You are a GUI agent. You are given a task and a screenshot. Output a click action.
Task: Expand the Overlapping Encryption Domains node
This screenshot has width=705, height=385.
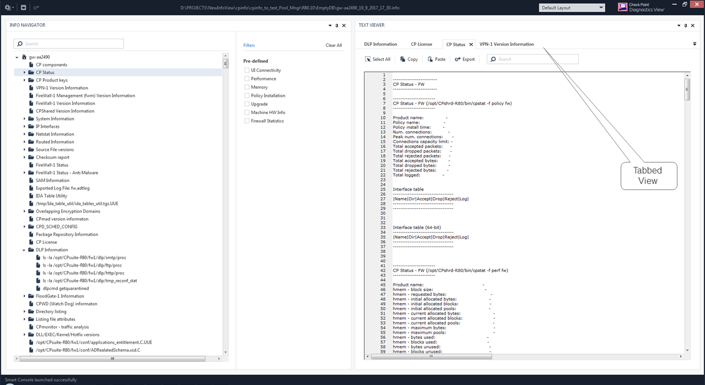[x=25, y=211]
